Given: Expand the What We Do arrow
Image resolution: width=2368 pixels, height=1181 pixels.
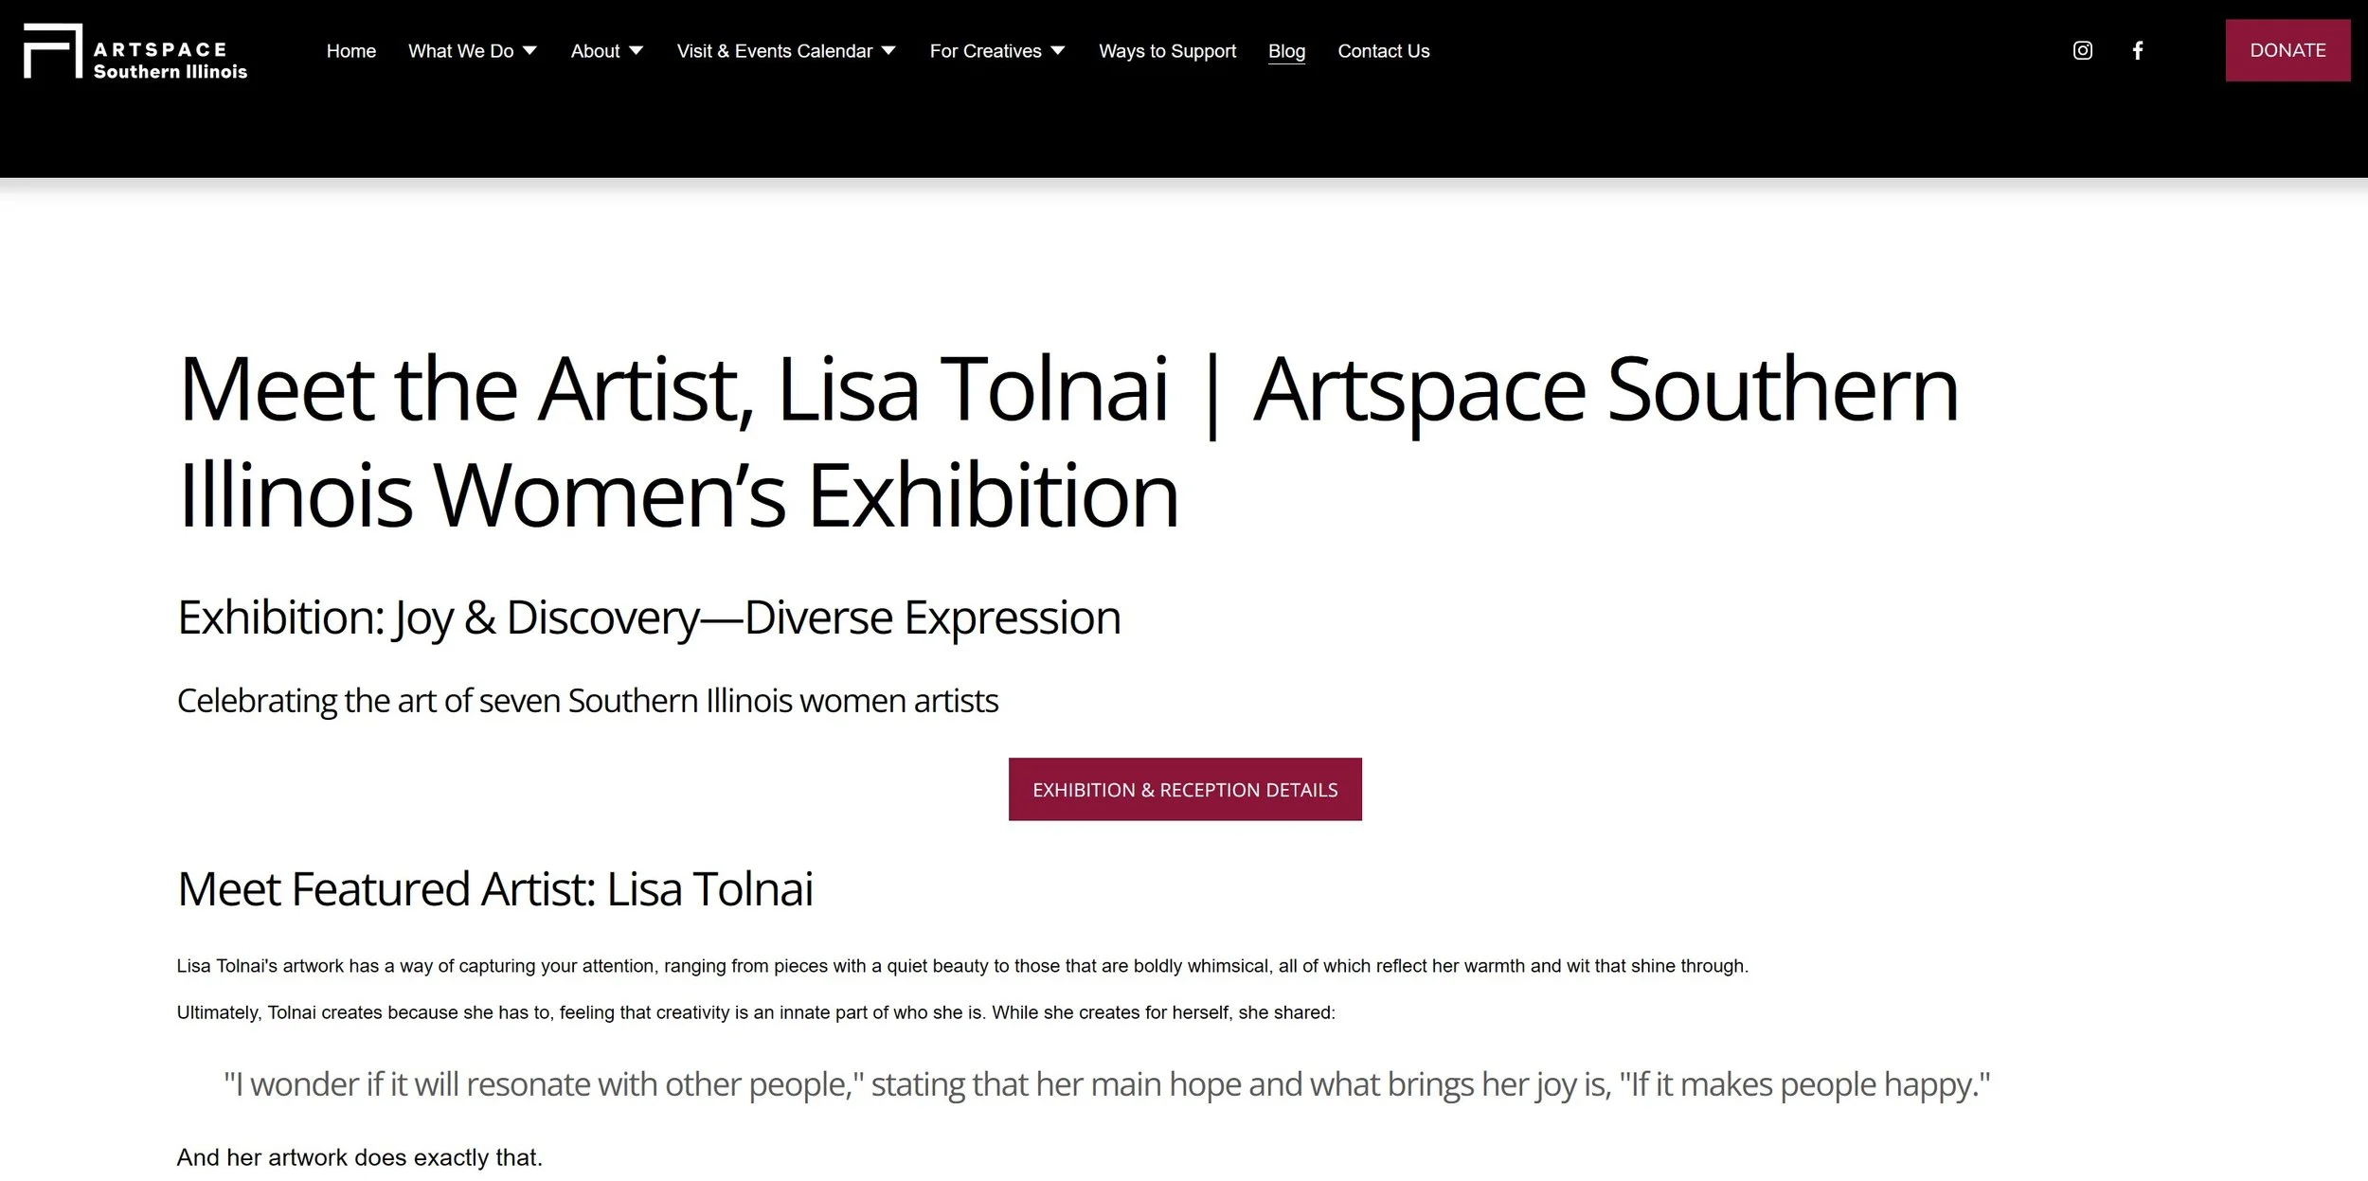Looking at the screenshot, I should (530, 50).
